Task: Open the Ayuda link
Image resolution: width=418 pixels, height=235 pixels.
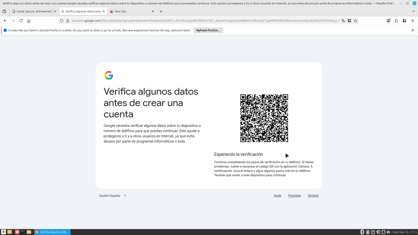Action: (x=277, y=195)
